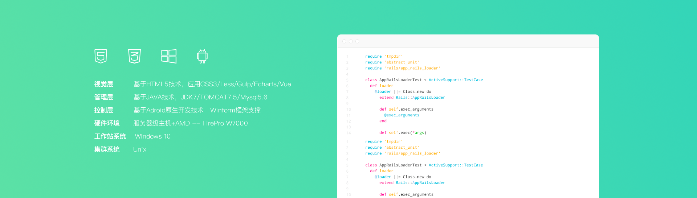The height and width of the screenshot is (198, 697).
Task: Click the 'def self.exec(*args)' code line
Action: (403, 133)
